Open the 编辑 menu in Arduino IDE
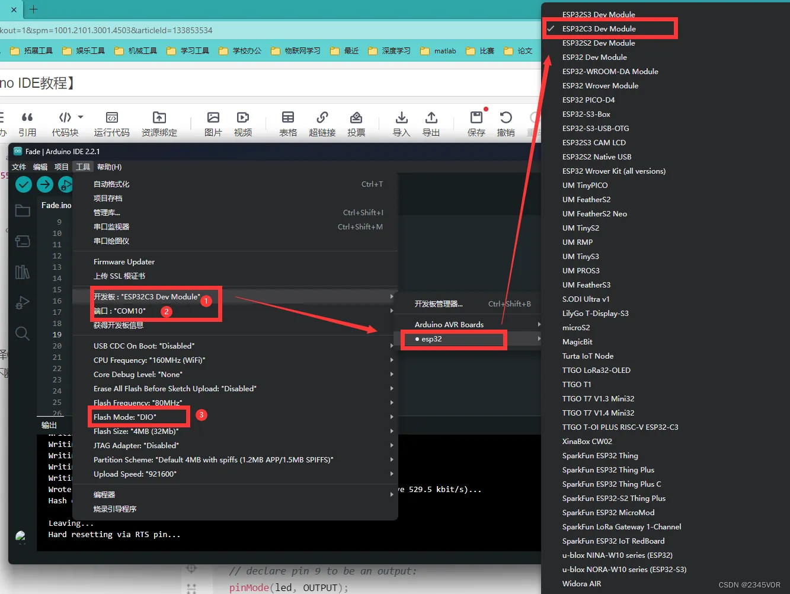Viewport: 790px width, 594px height. pos(40,167)
